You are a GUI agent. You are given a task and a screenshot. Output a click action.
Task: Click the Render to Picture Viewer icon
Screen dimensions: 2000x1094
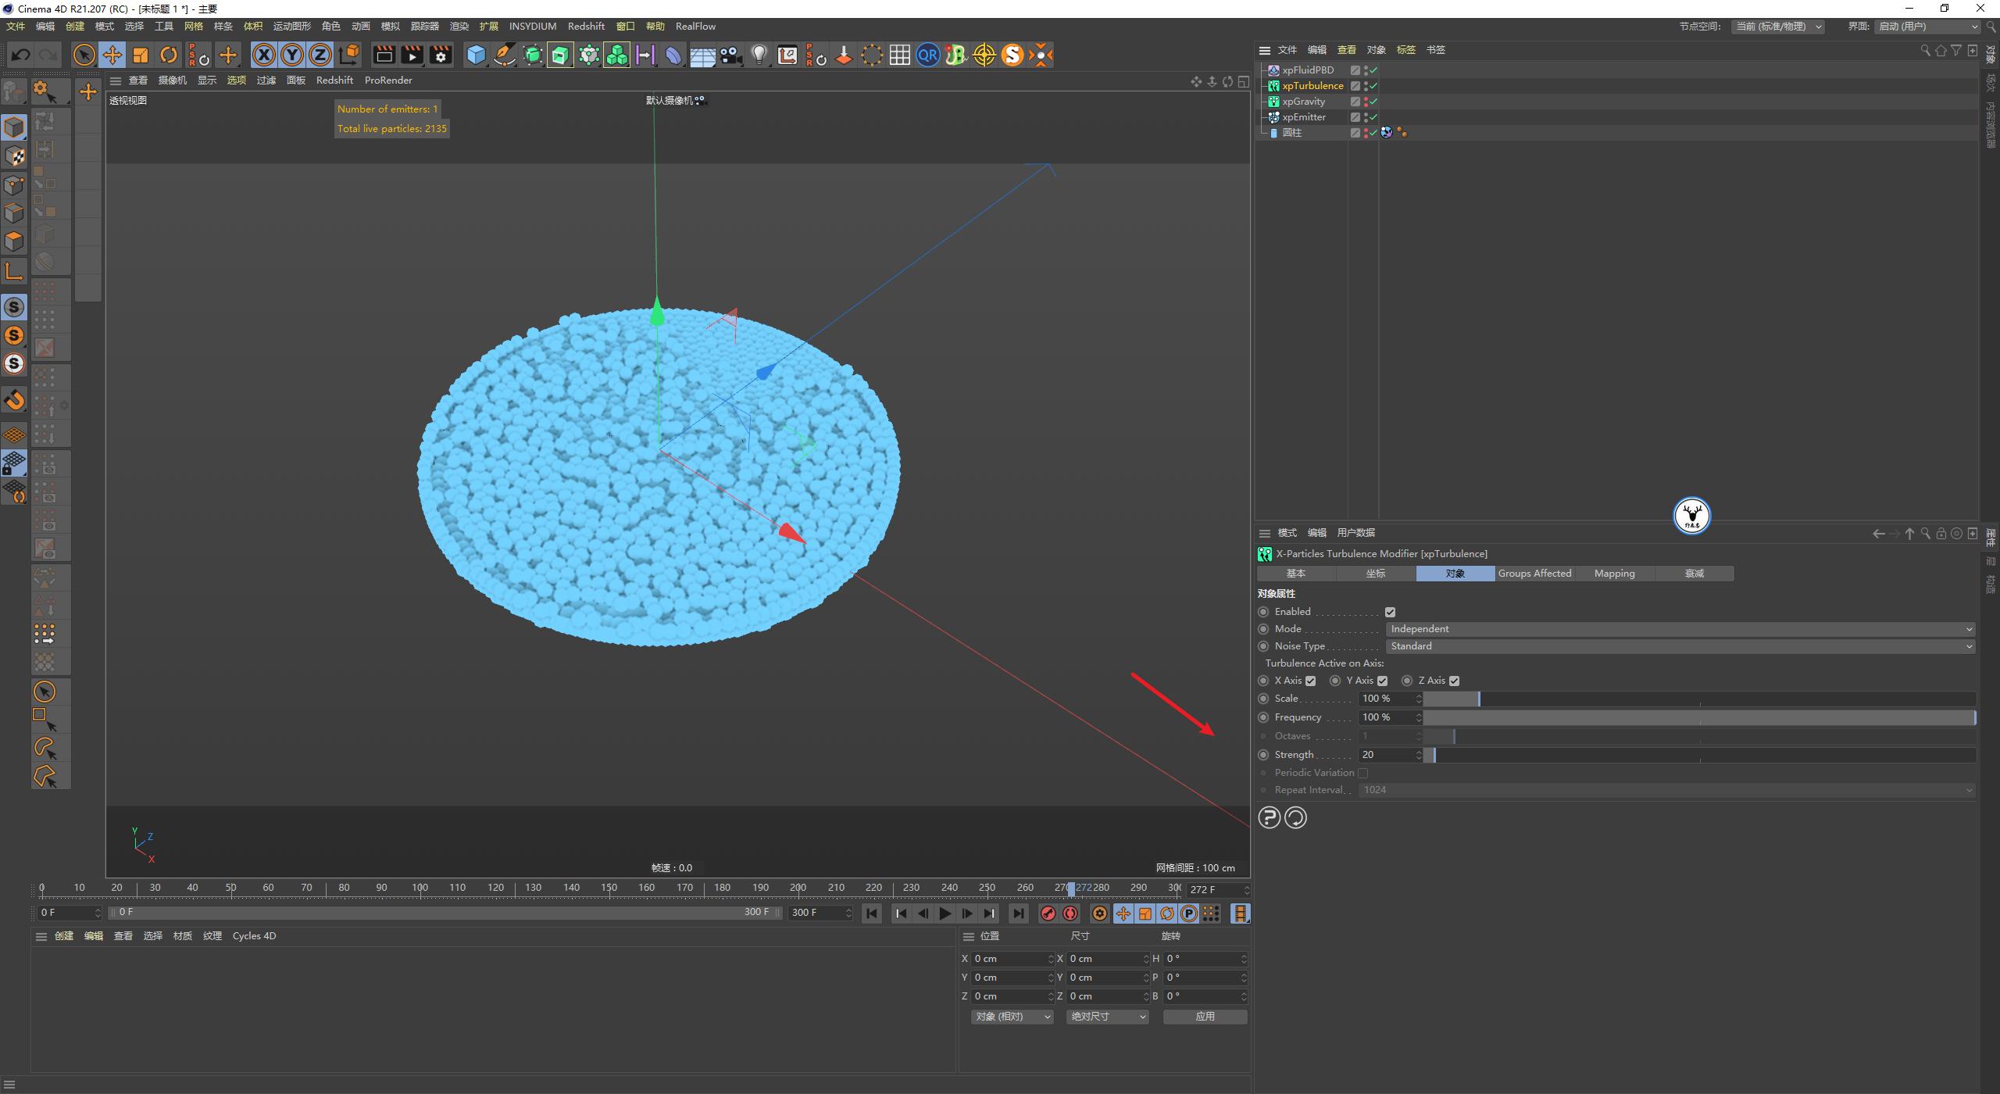click(x=412, y=55)
